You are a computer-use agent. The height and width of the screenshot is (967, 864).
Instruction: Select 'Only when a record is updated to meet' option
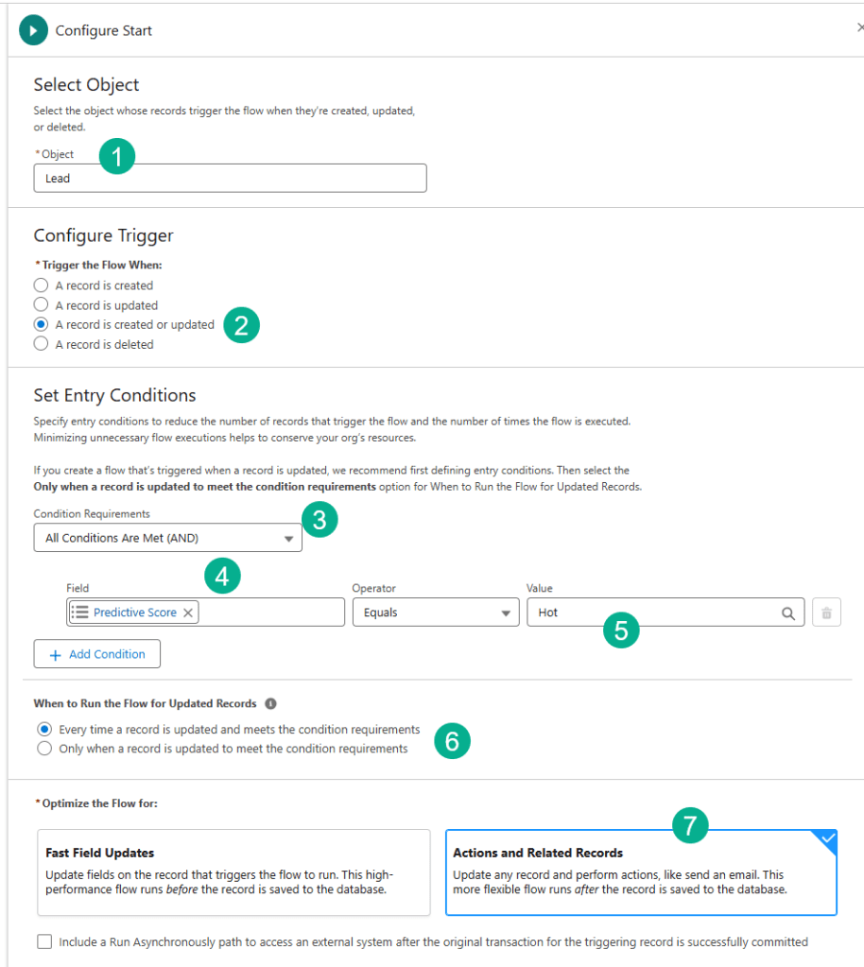click(x=44, y=749)
